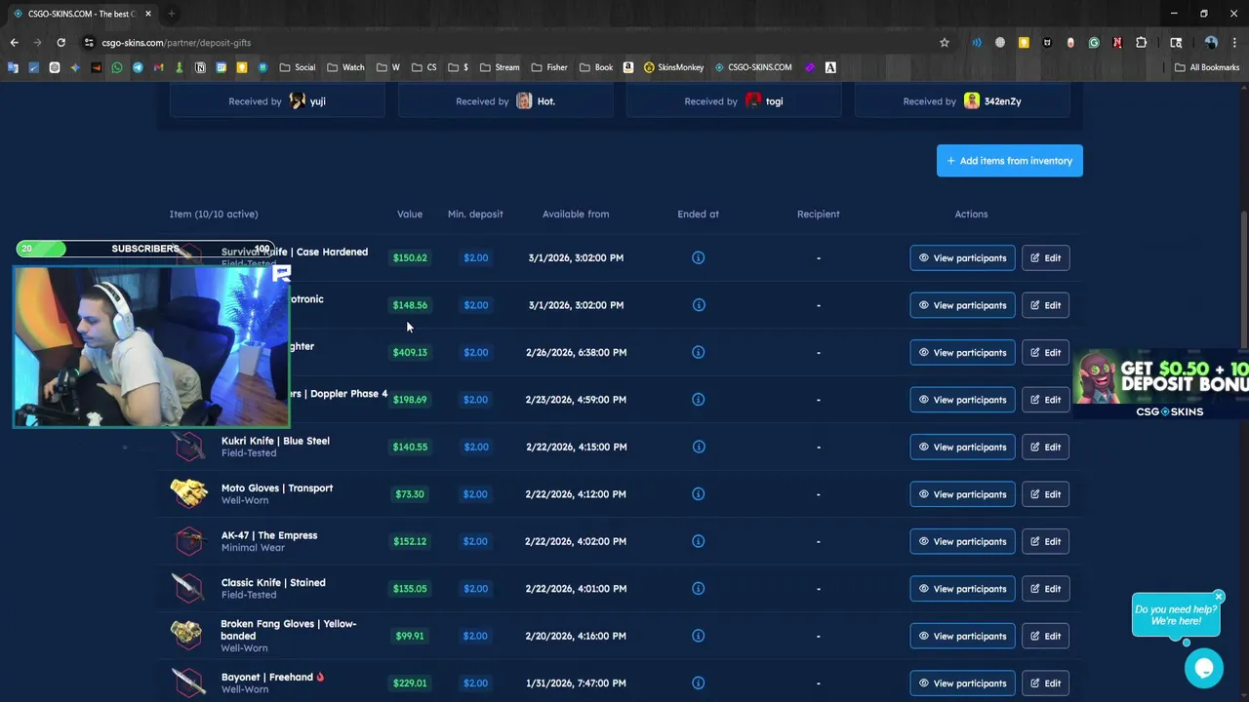This screenshot has height=702, width=1249.
Task: Click the '$152.12' value of AK-47
Action: [410, 541]
